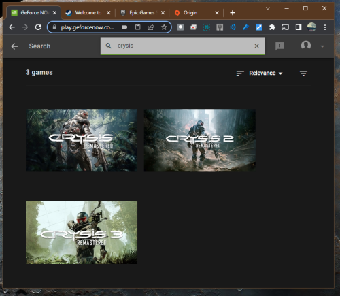Open tab search chevron
Image resolution: width=340 pixels, height=296 pixels.
pos(268,8)
